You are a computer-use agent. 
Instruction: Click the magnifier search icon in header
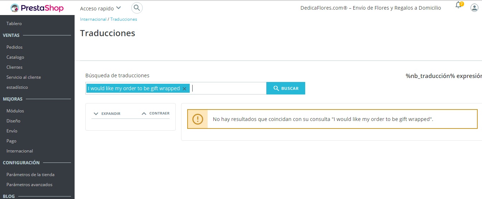pos(137,8)
